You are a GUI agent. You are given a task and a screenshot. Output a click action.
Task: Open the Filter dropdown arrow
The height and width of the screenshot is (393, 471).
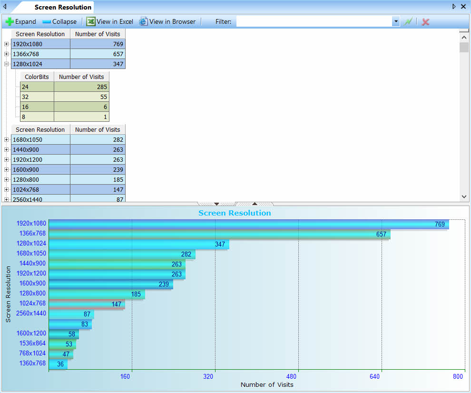(x=396, y=21)
